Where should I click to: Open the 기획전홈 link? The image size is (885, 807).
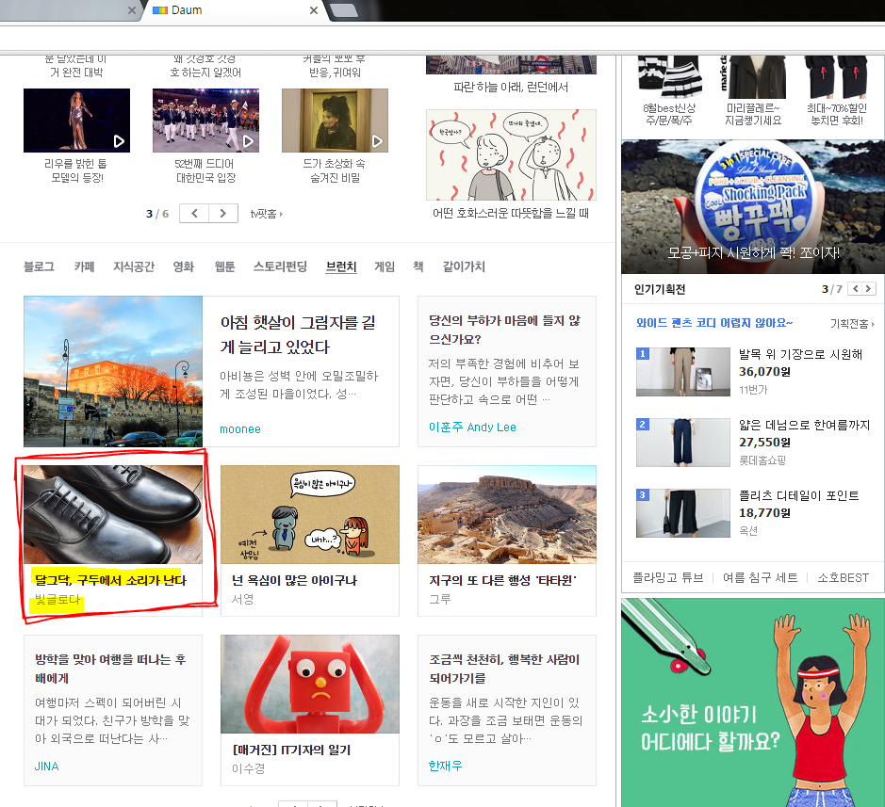point(852,324)
